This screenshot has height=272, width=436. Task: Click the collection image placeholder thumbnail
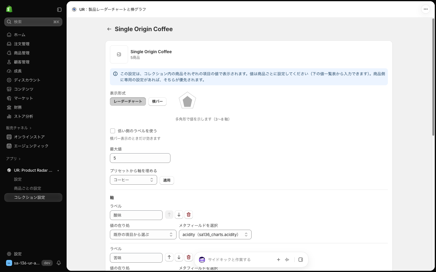[x=119, y=54]
